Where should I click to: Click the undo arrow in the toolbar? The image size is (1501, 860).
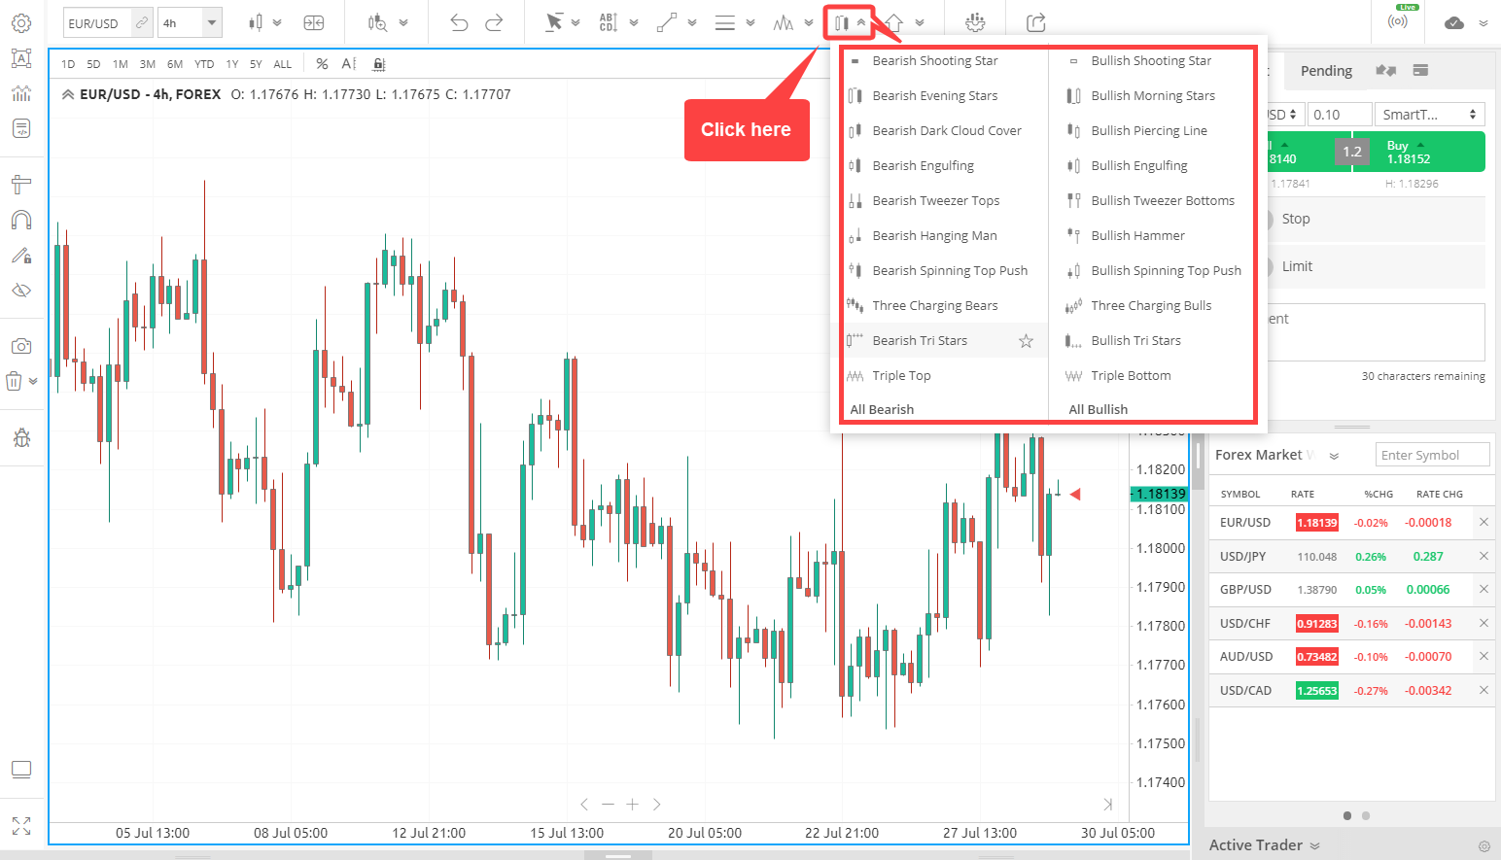458,21
